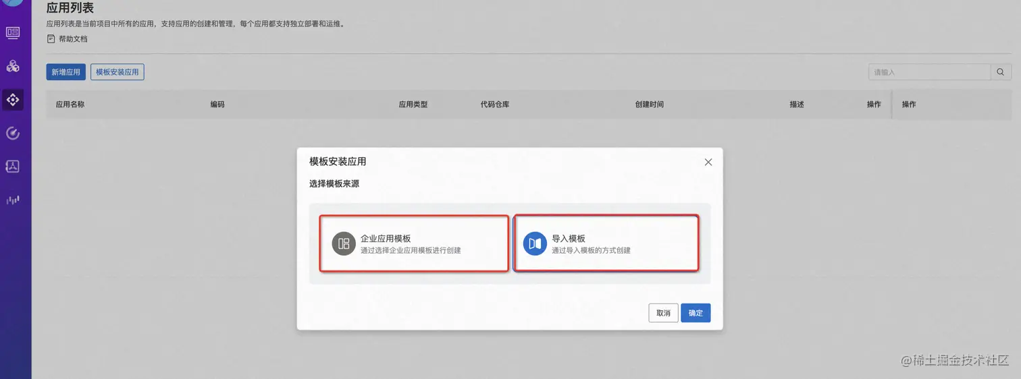Click the 应用名称 column header
This screenshot has width=1021, height=379.
(x=70, y=105)
